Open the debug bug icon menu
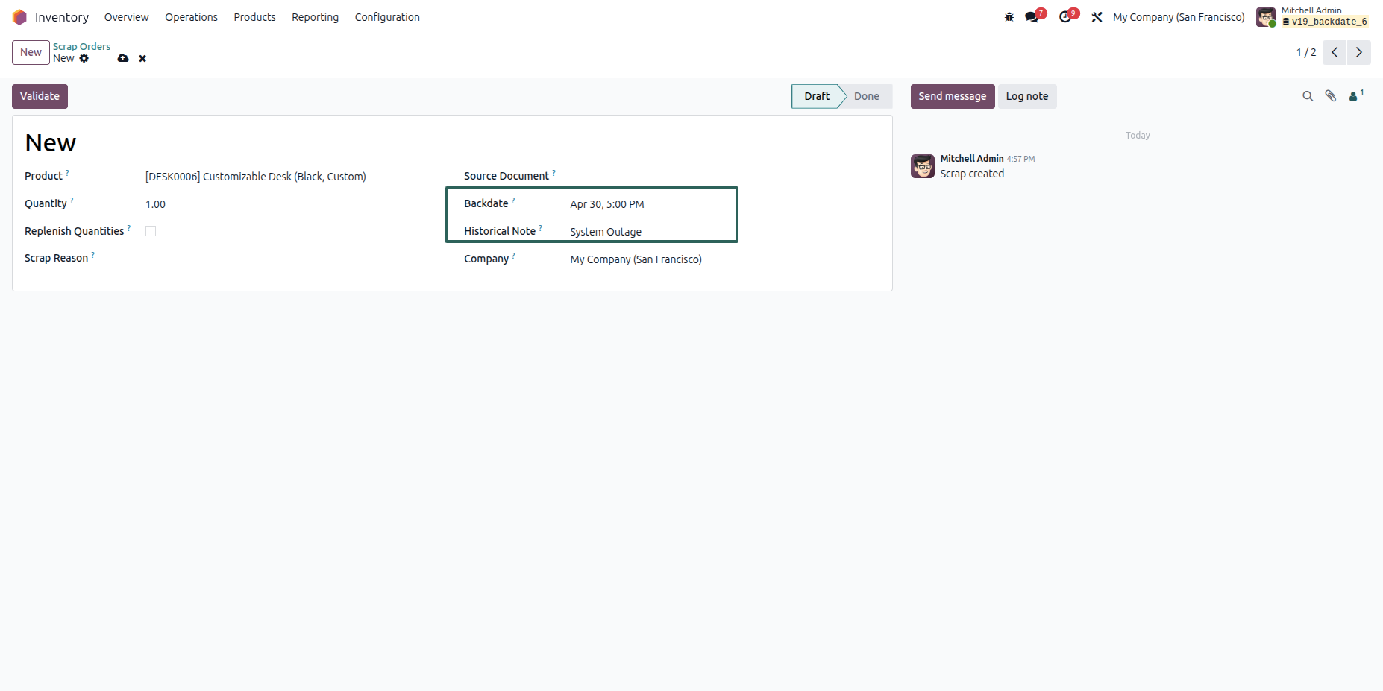The width and height of the screenshot is (1383, 691). point(1009,17)
